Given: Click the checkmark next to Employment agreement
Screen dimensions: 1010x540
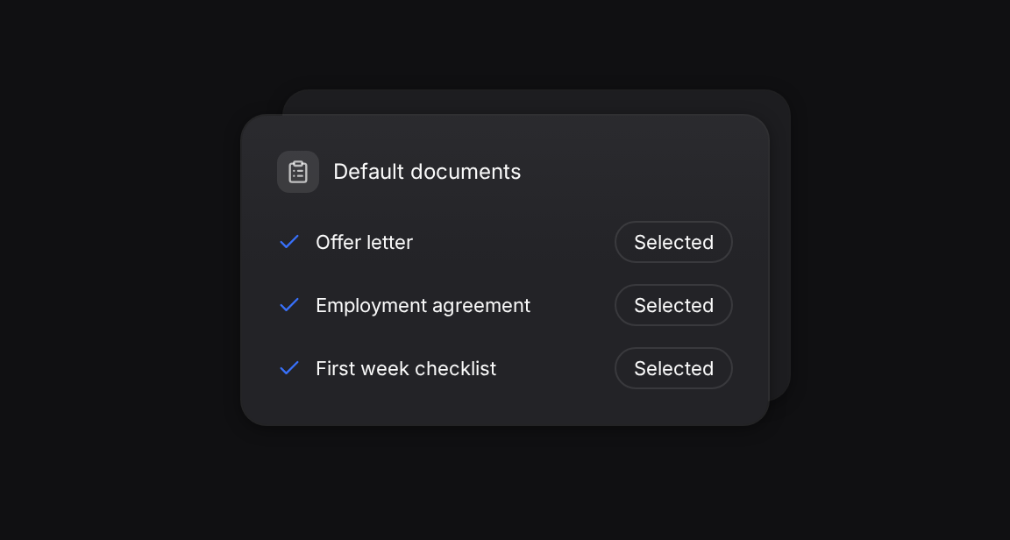Looking at the screenshot, I should pos(289,305).
